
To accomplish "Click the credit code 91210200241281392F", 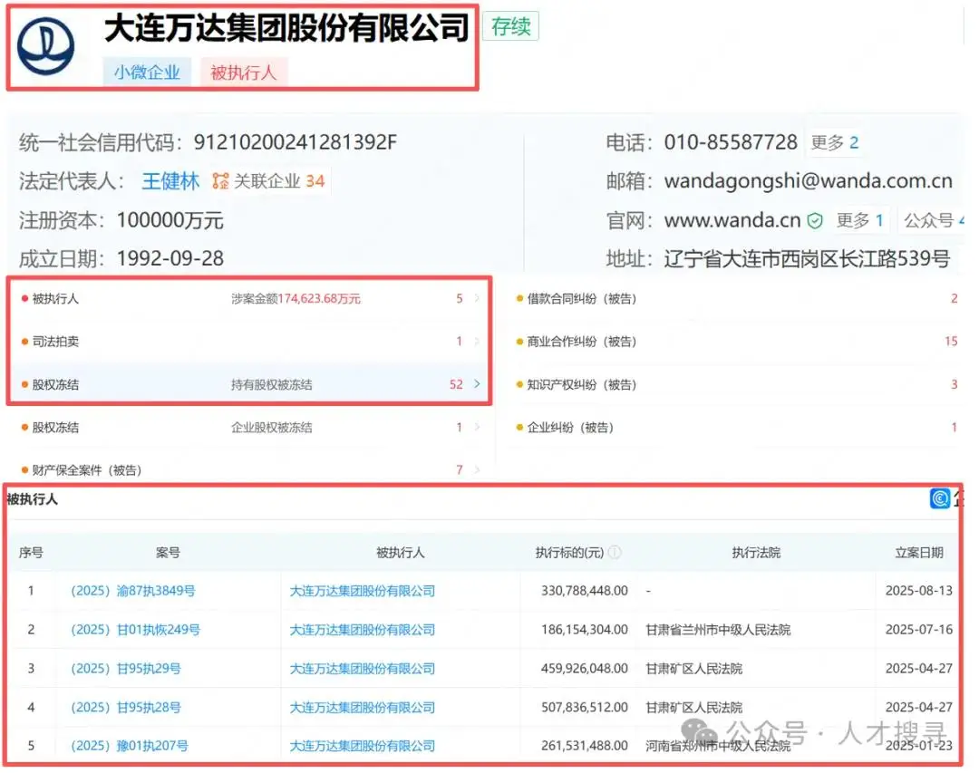I will (x=296, y=142).
